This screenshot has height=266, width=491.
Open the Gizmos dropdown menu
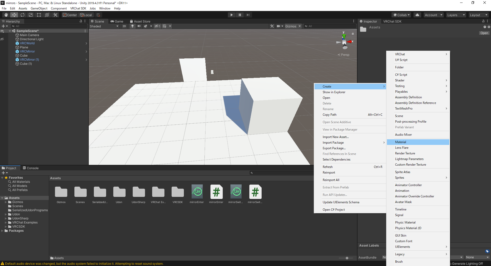click(293, 26)
